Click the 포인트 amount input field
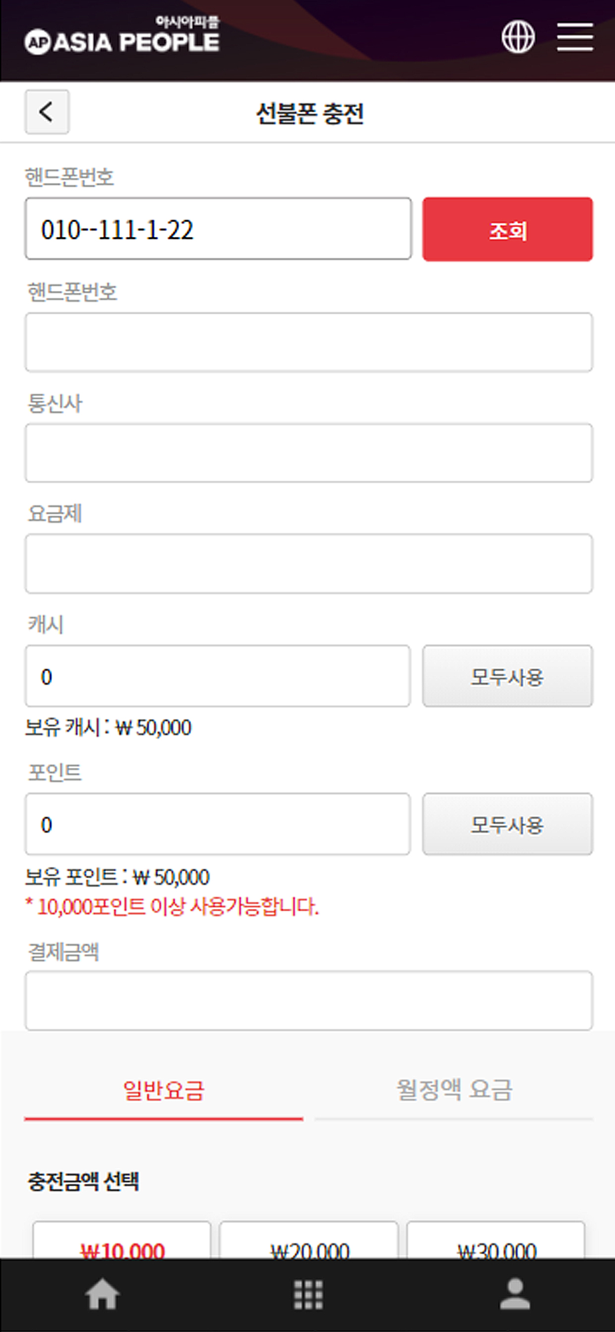 218,824
